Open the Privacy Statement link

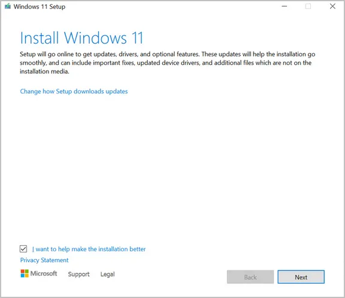44,260
